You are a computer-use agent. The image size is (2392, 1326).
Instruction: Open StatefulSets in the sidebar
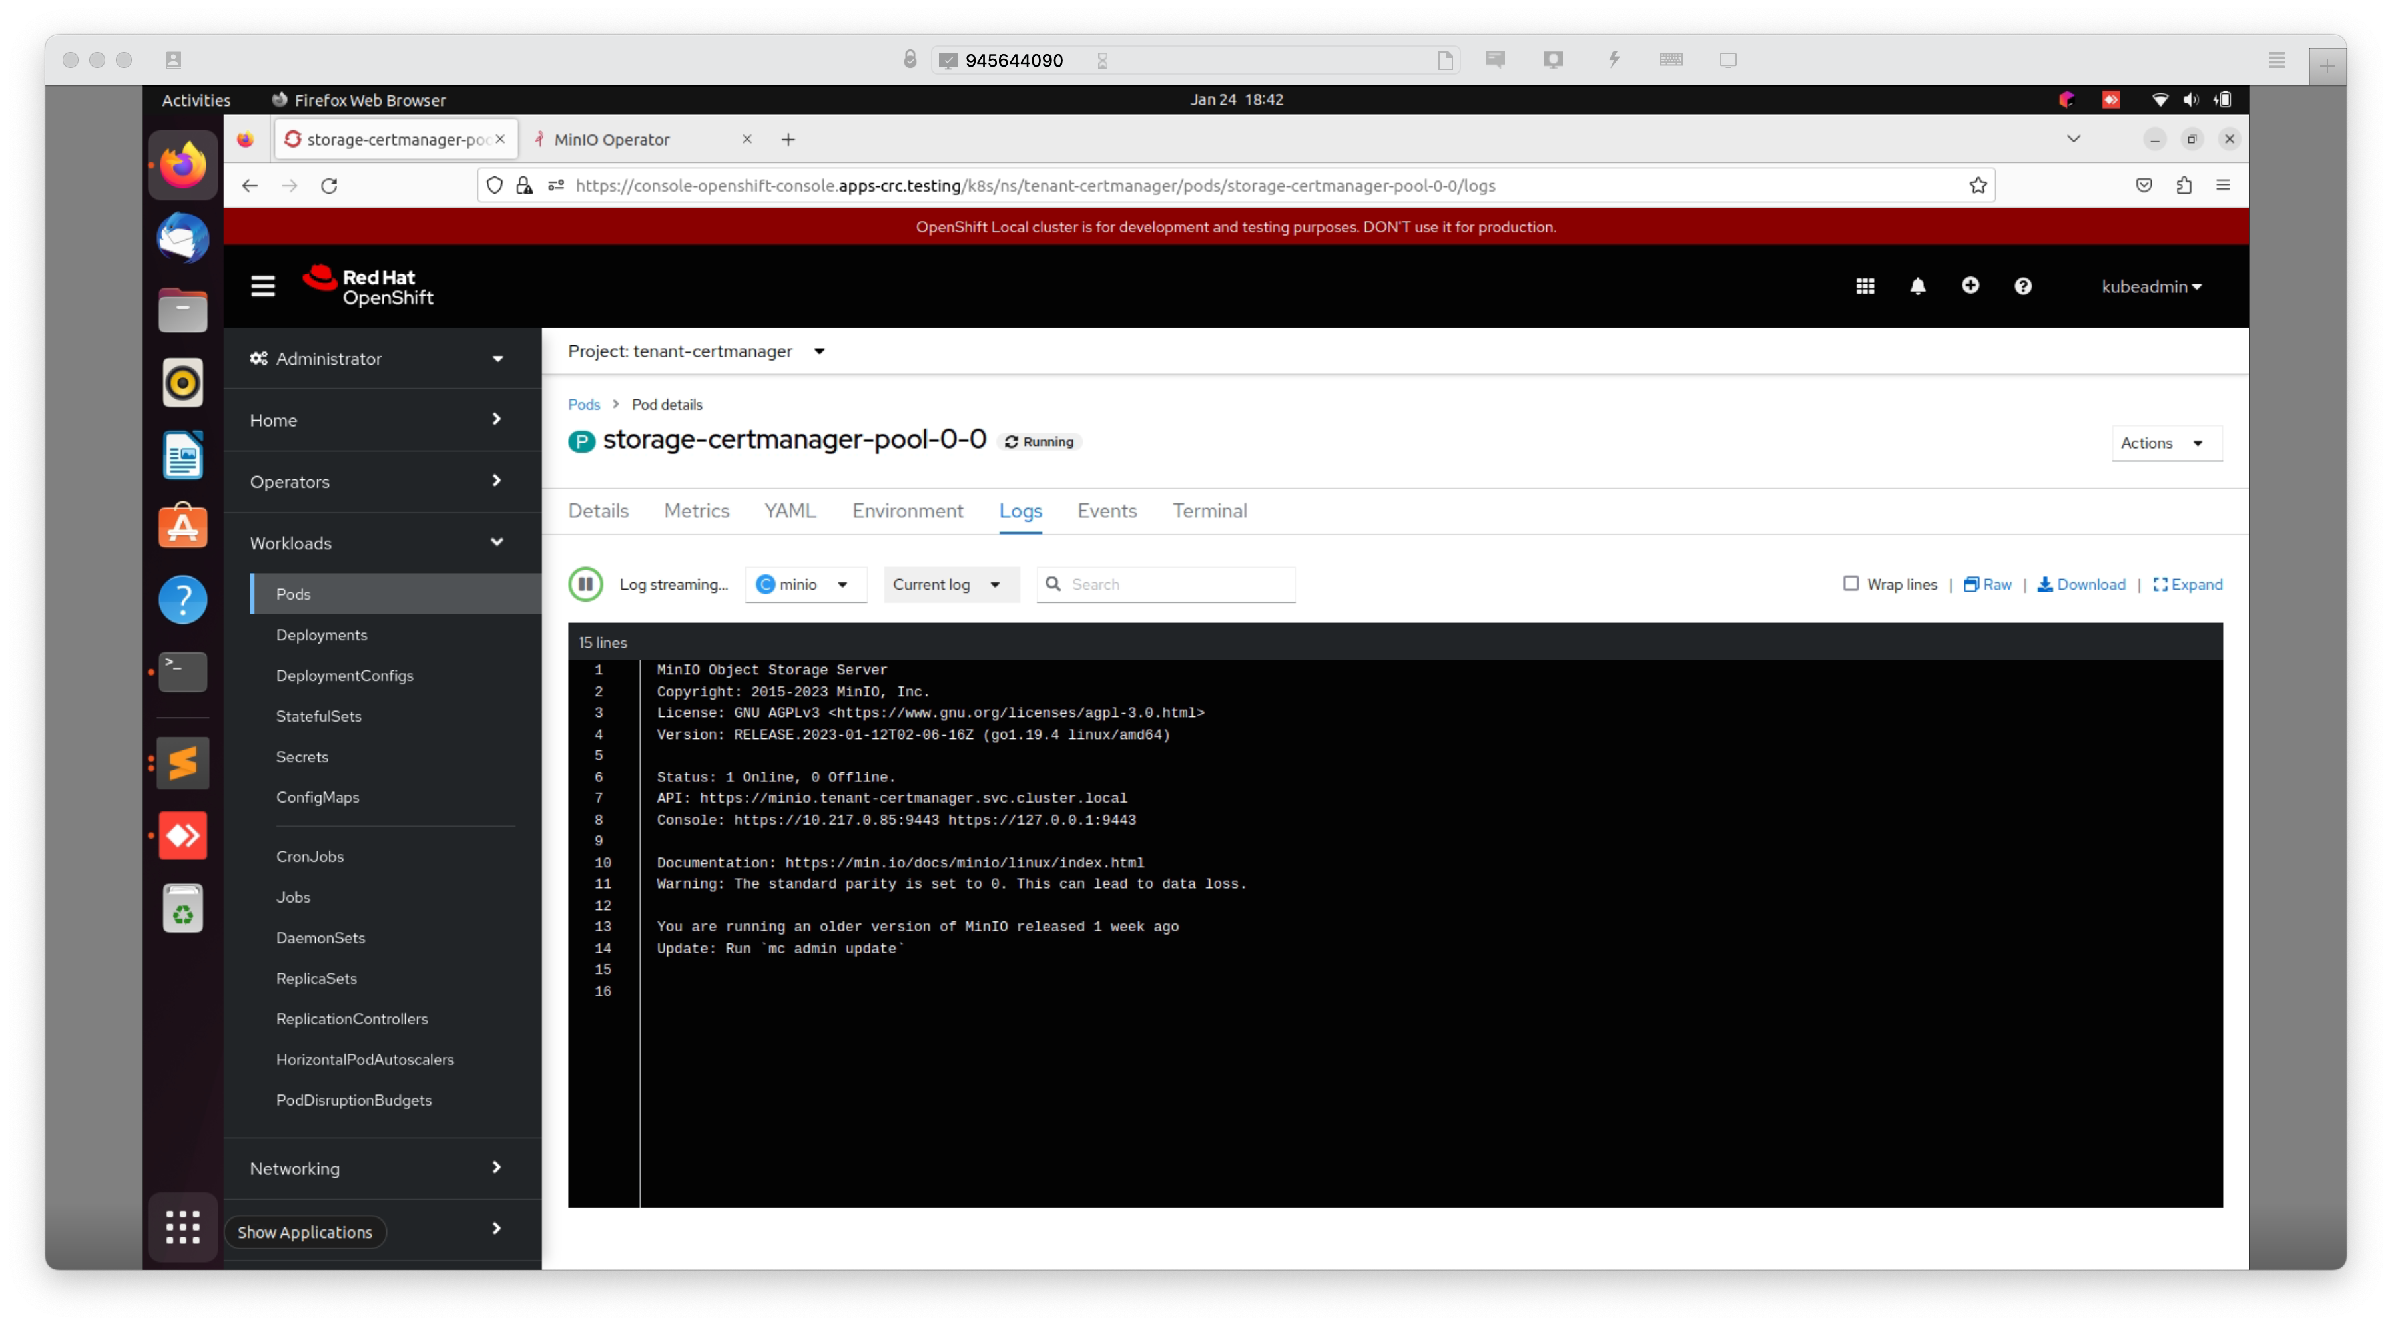[318, 716]
